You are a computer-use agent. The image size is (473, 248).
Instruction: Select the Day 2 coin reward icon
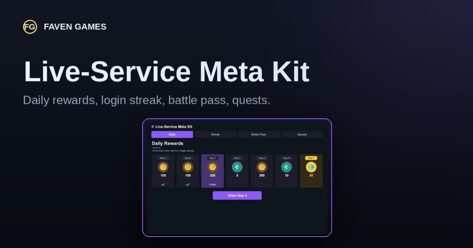(x=188, y=167)
